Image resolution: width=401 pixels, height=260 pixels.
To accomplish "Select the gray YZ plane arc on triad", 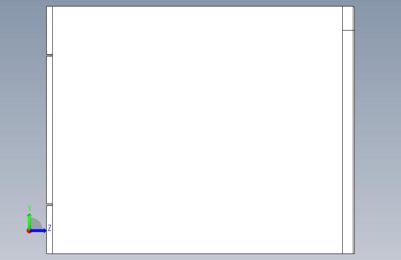I will coord(37,223).
